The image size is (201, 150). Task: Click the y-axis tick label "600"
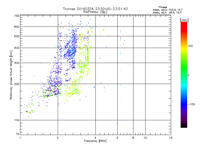tap(17, 27)
